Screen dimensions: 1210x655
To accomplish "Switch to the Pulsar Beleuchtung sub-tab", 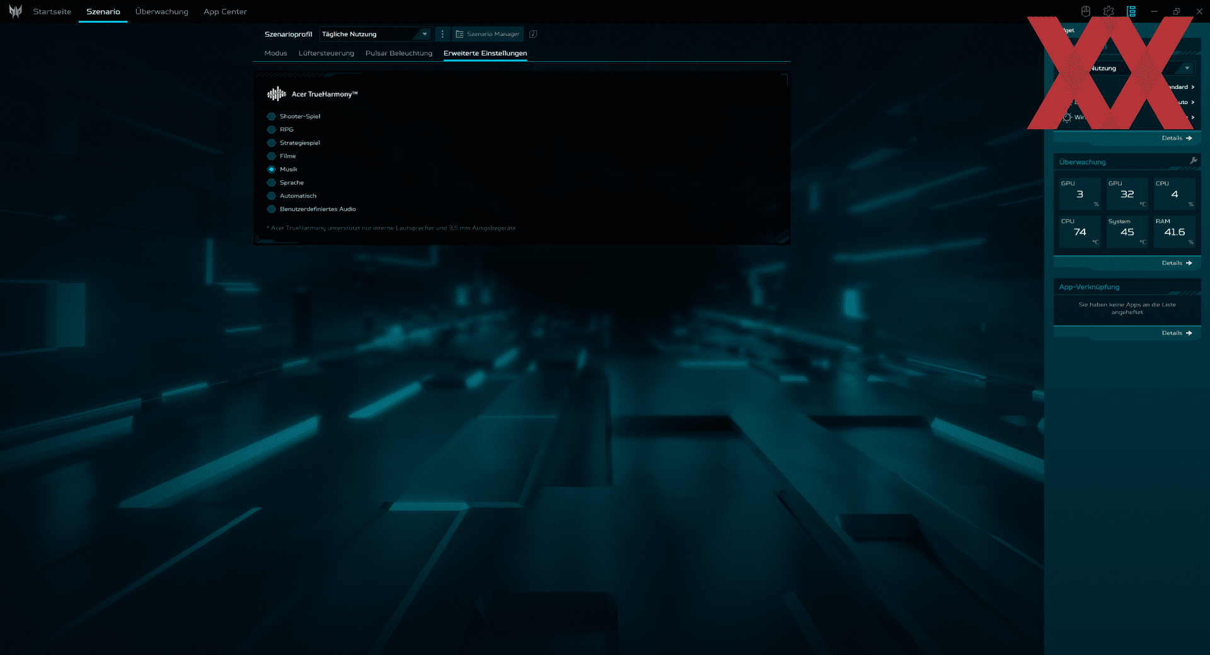I will pyautogui.click(x=399, y=53).
